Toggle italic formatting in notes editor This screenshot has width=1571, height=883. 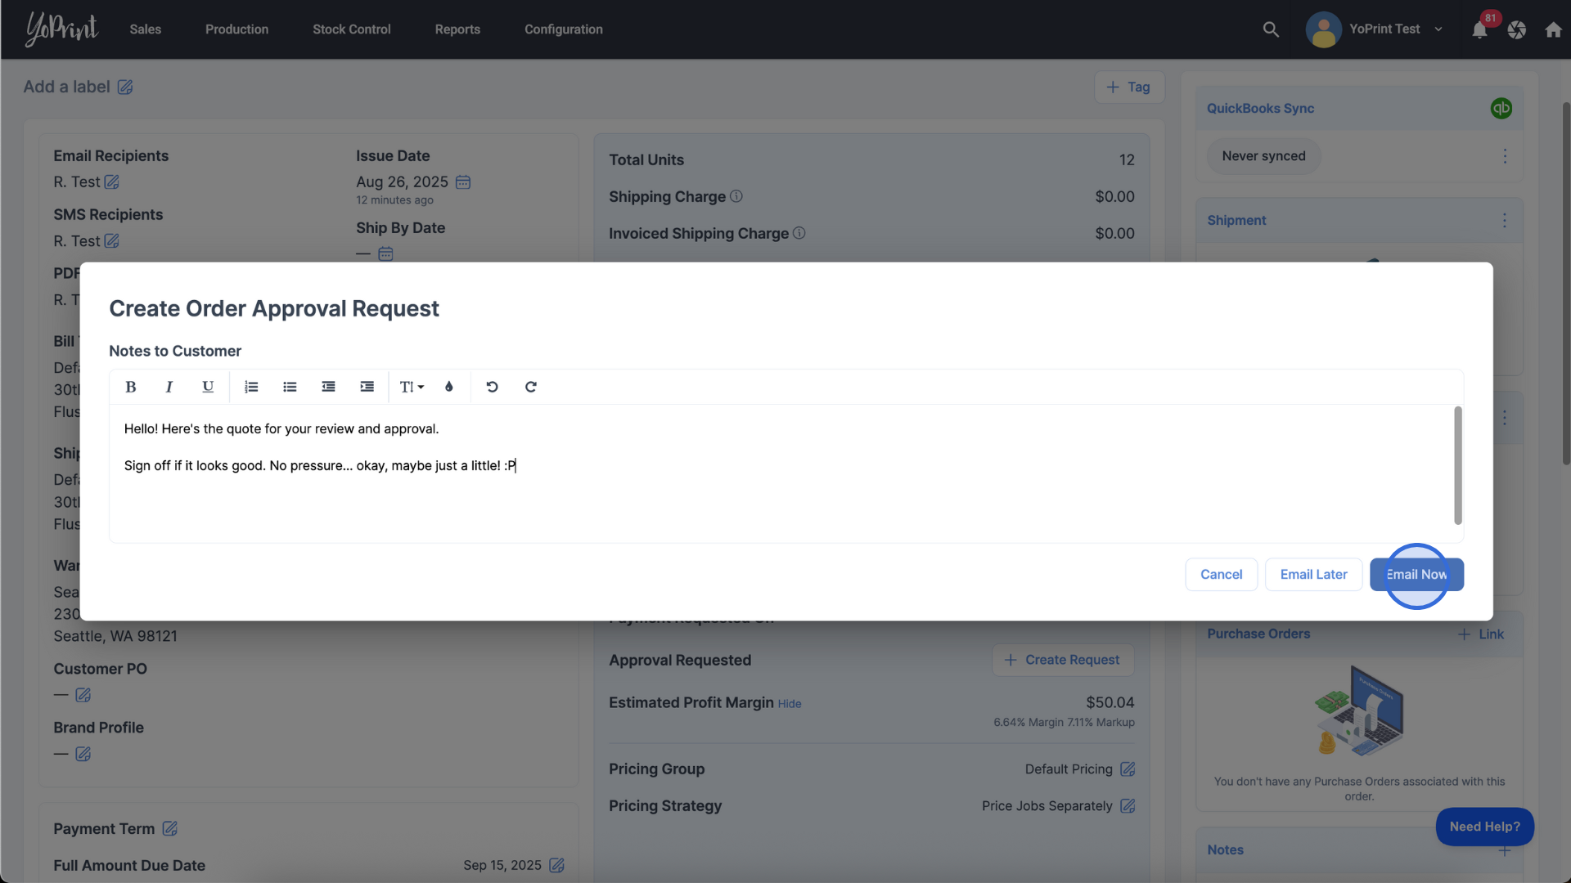tap(169, 387)
